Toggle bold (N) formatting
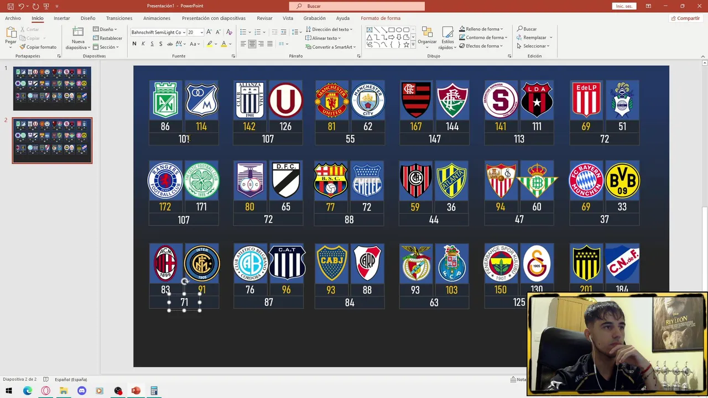Screen dimensions: 708x398 coord(134,44)
